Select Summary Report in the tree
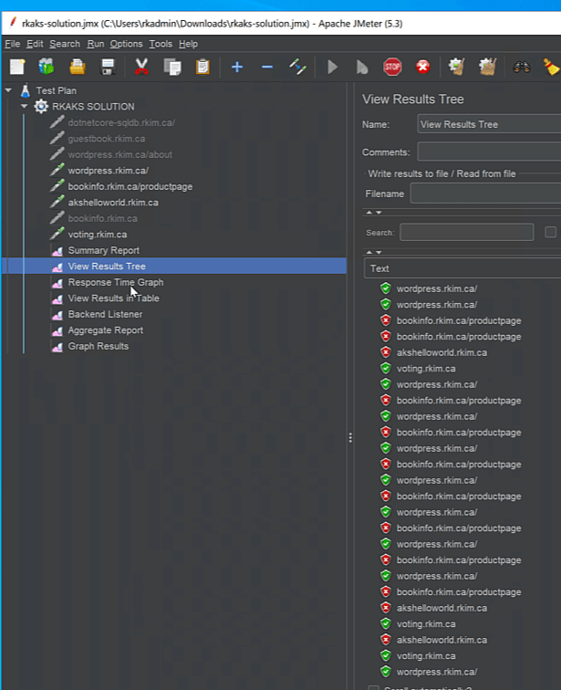The width and height of the screenshot is (561, 690). pos(103,250)
